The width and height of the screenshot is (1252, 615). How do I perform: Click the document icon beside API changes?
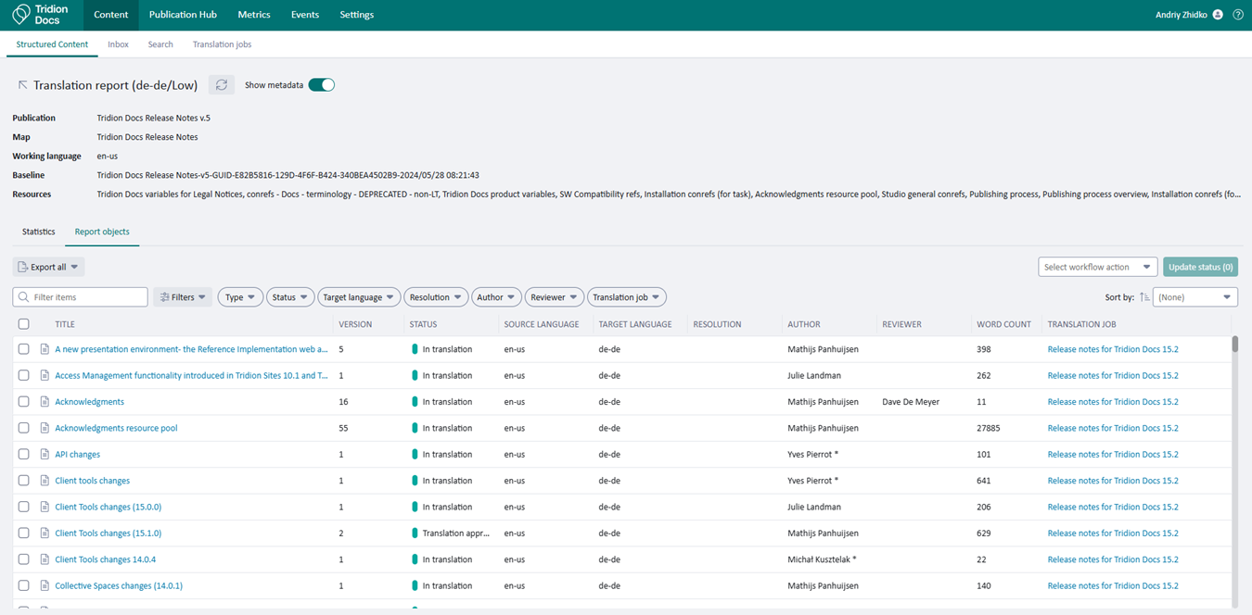click(x=45, y=455)
